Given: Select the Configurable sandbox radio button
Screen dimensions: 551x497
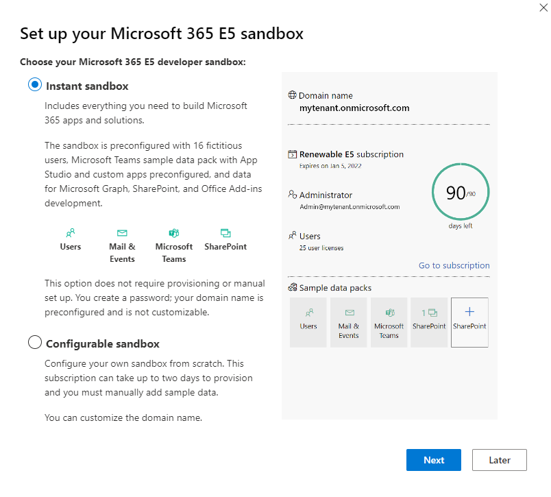Looking at the screenshot, I should pos(35,342).
